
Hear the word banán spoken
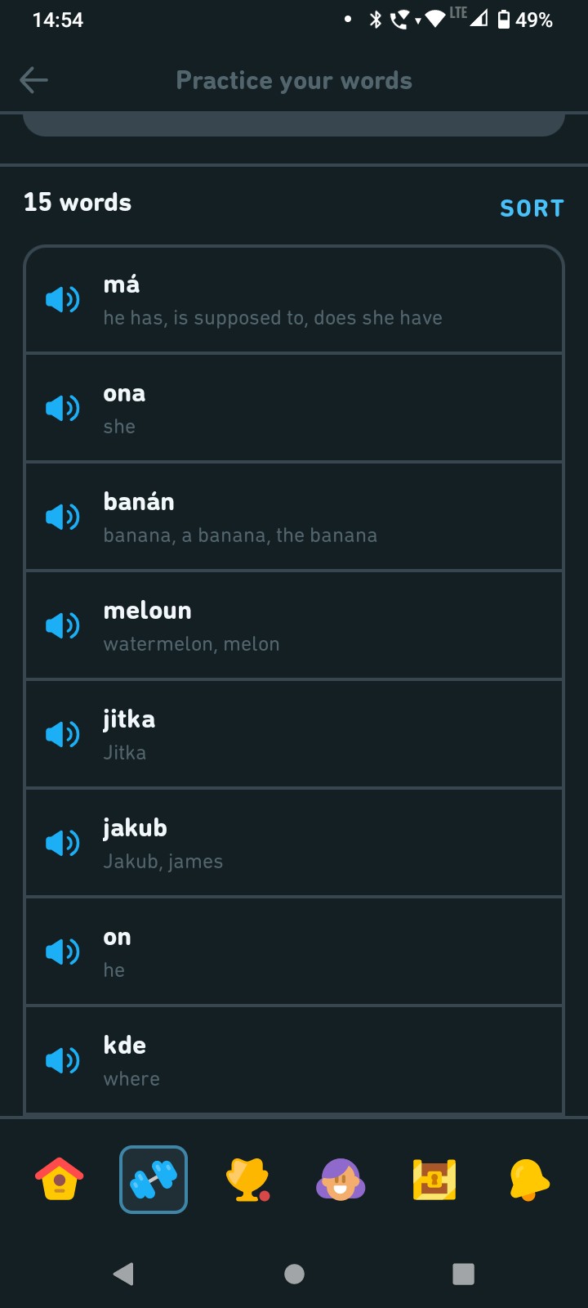(62, 517)
